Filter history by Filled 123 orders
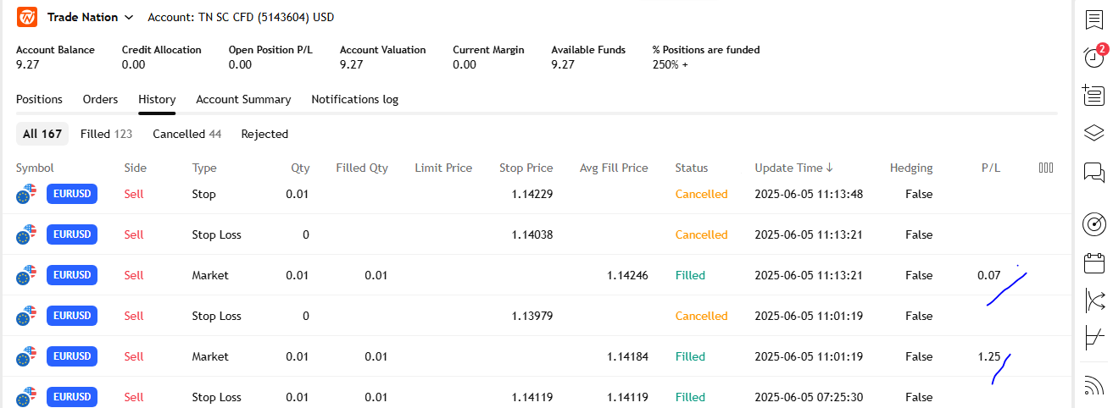This screenshot has height=408, width=1113. pyautogui.click(x=106, y=134)
